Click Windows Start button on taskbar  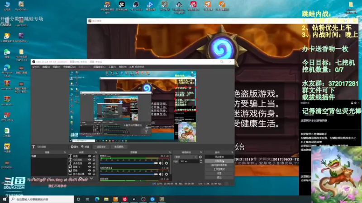(4, 199)
